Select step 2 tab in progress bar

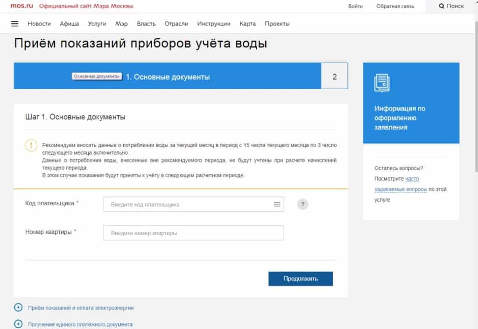[x=334, y=77]
